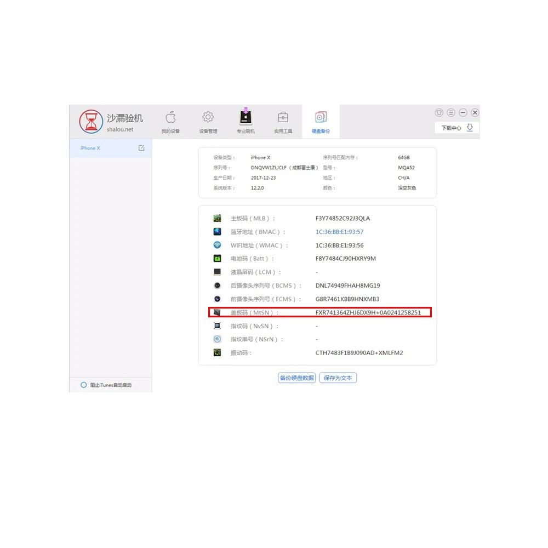Click the WIFI地址 (WMAC) wifi icon

[218, 245]
